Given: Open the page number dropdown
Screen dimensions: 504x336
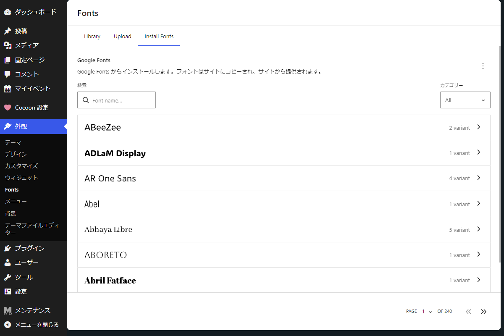Looking at the screenshot, I should pos(427,312).
